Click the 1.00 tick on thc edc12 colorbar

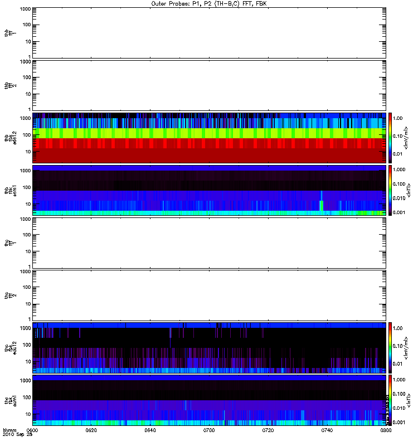pos(397,328)
